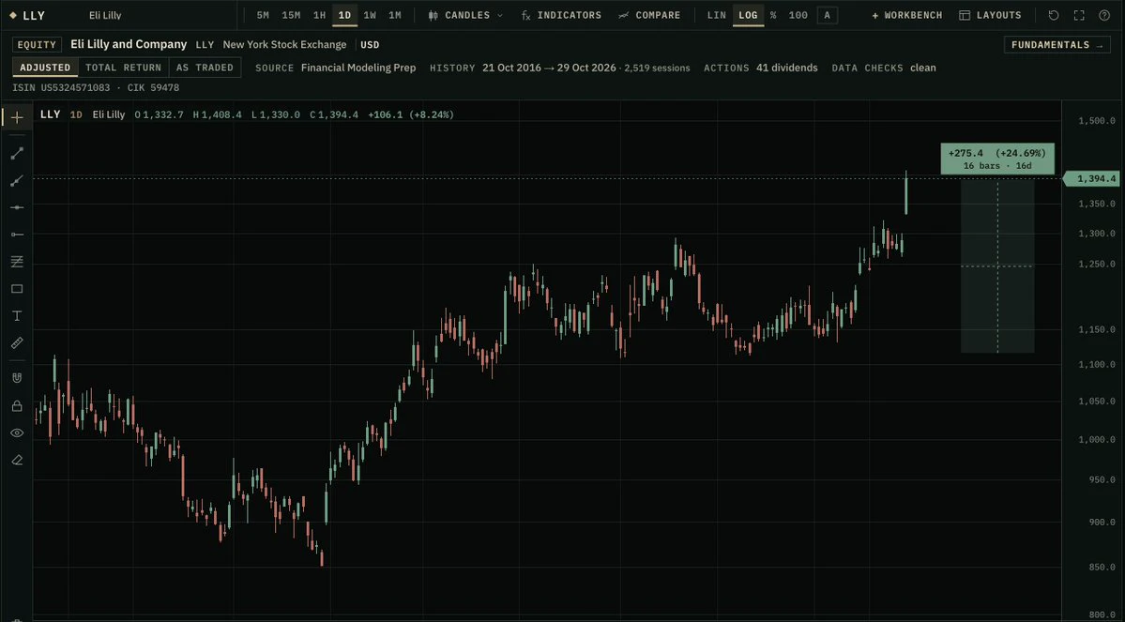Screen dimensions: 1125x622
Task: Select the ADJUSTED price tab
Action: 45,68
